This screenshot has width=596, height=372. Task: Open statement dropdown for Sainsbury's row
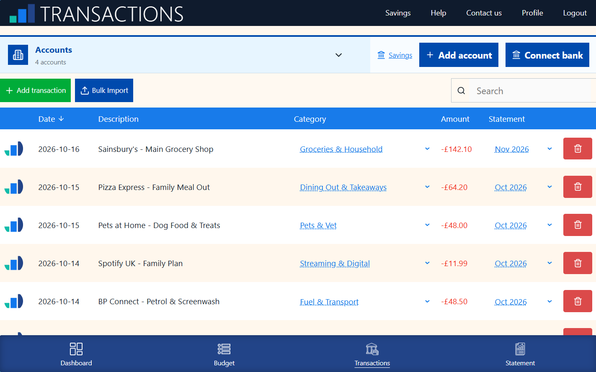click(x=550, y=149)
